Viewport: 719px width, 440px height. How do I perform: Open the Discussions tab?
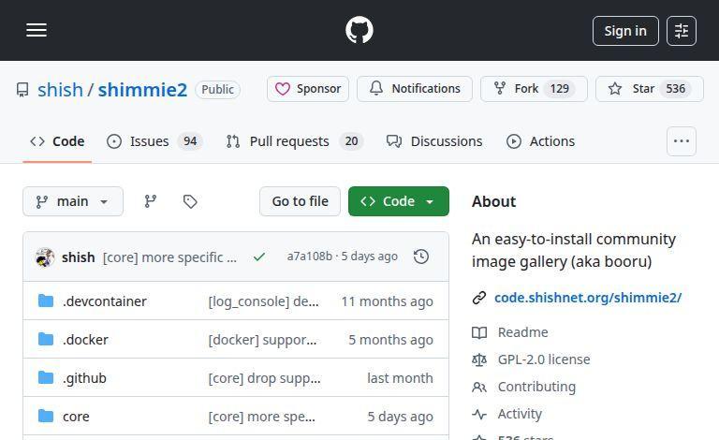click(x=434, y=141)
